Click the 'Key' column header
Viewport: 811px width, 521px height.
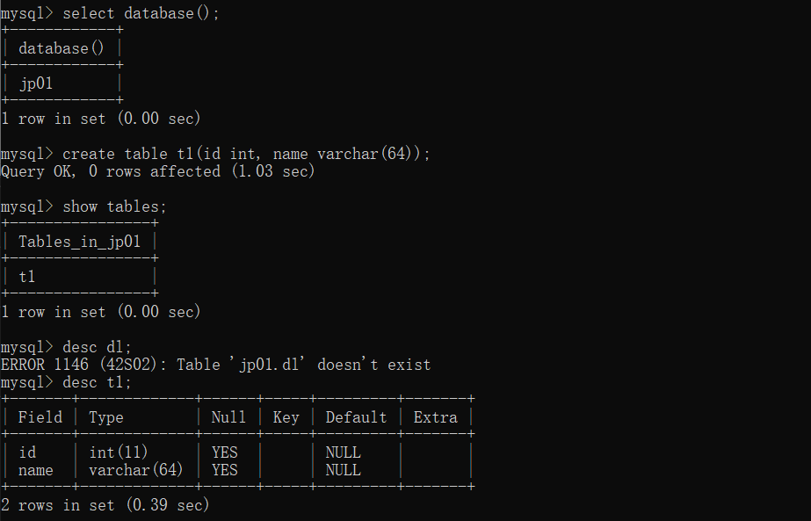(x=286, y=417)
